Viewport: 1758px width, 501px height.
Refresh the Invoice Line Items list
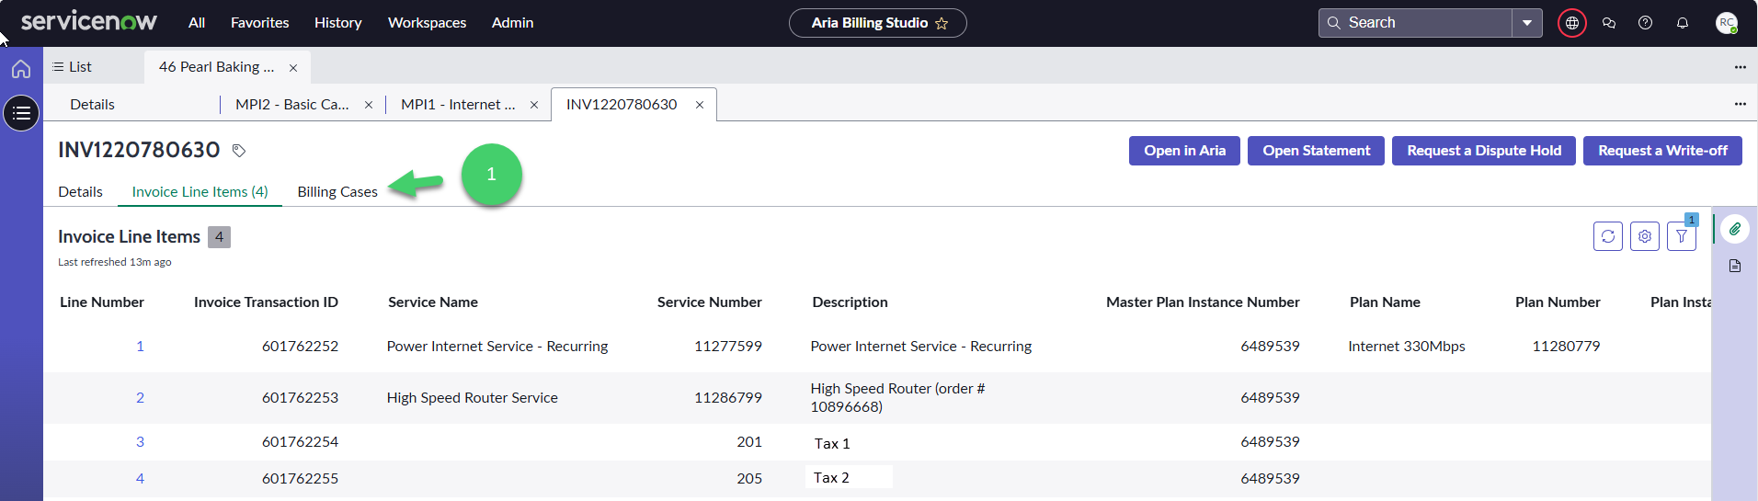pos(1608,236)
